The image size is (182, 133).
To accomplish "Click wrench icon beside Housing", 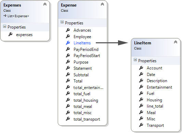I will [x=141, y=100].
